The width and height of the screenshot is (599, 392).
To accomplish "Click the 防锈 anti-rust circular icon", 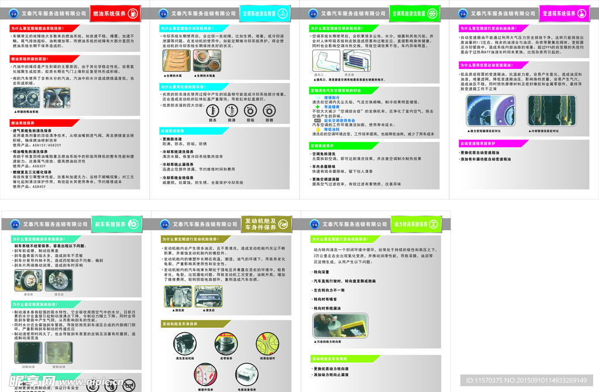I will click(270, 111).
